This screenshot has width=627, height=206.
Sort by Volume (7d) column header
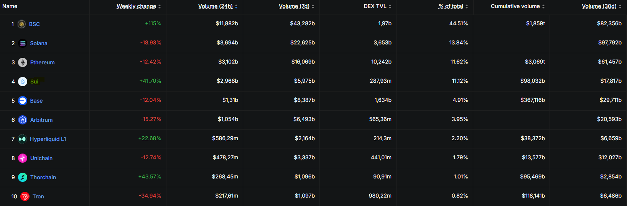pyautogui.click(x=294, y=6)
